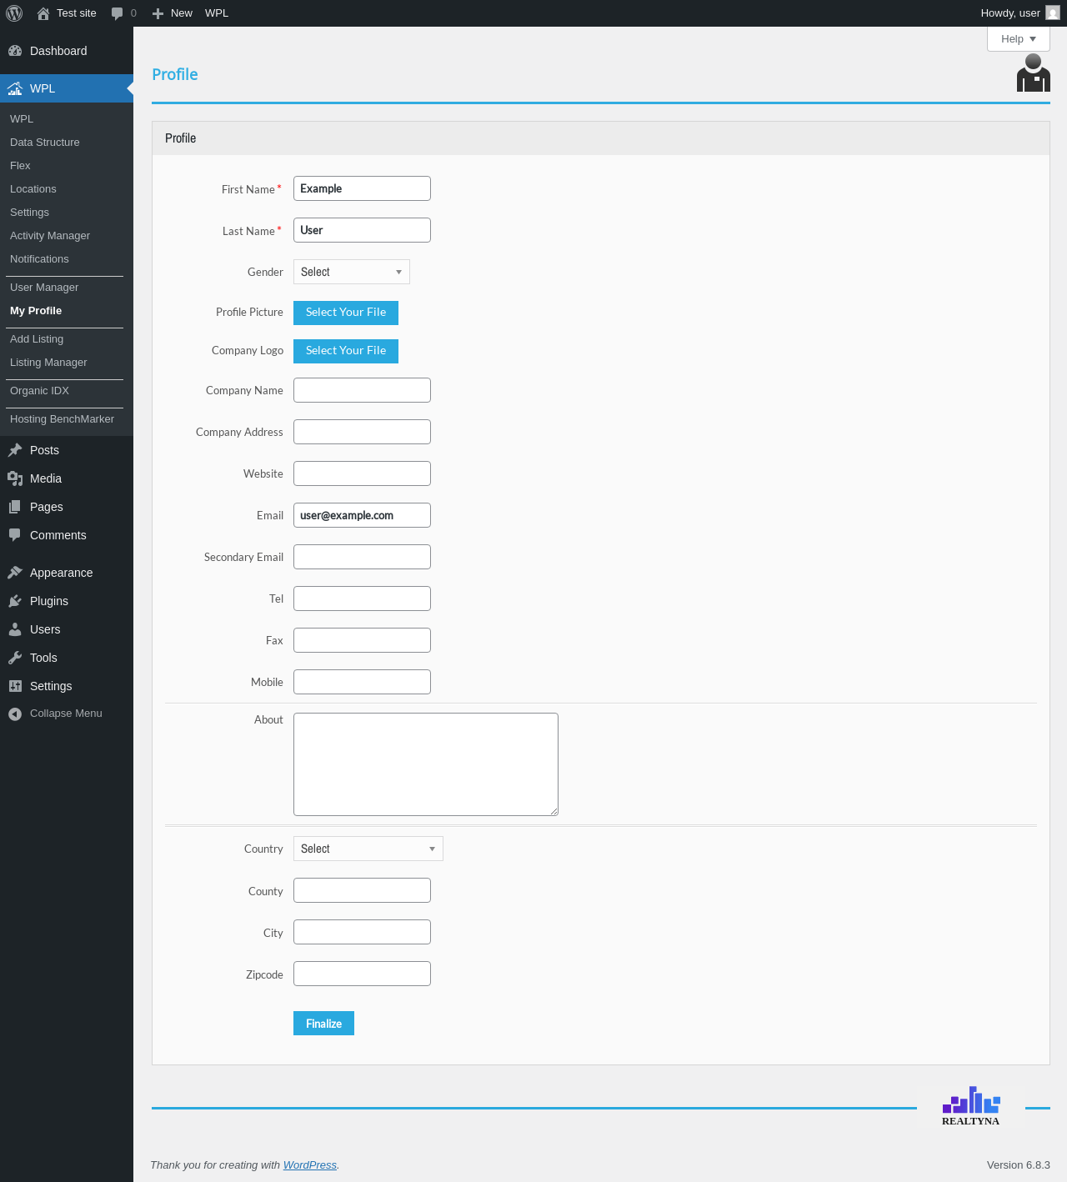
Task: Click inside the About text area
Action: (426, 764)
